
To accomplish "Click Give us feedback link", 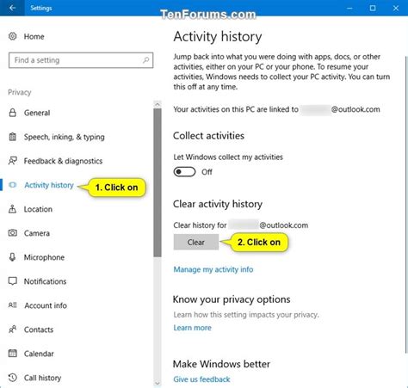I will [x=201, y=379].
